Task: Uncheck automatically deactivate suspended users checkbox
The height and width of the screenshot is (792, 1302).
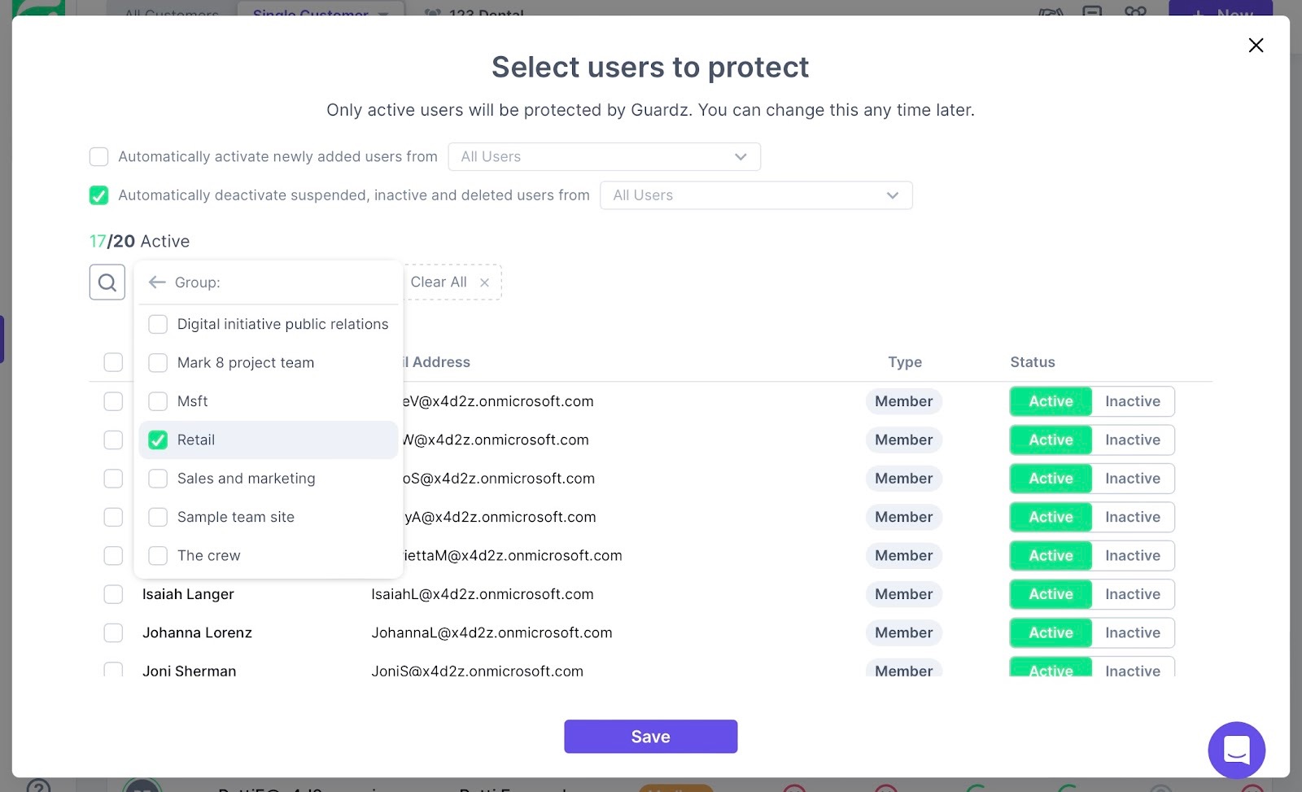Action: click(x=98, y=195)
